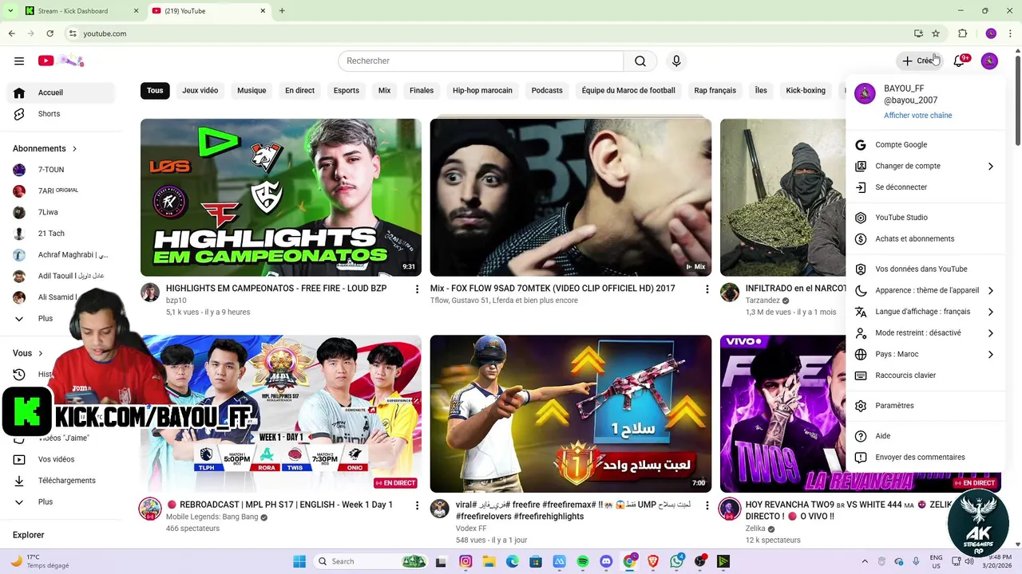
Task: Open 7ARI ORIGINAL subscription
Action: pyautogui.click(x=61, y=191)
